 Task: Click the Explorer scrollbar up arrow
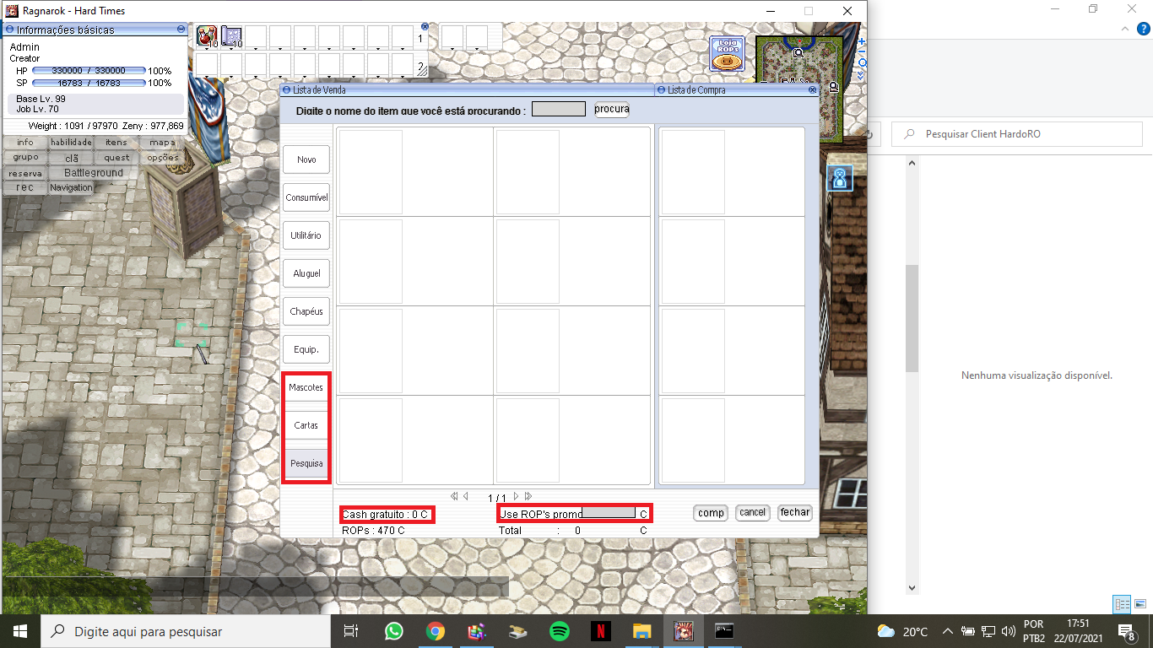click(x=912, y=165)
